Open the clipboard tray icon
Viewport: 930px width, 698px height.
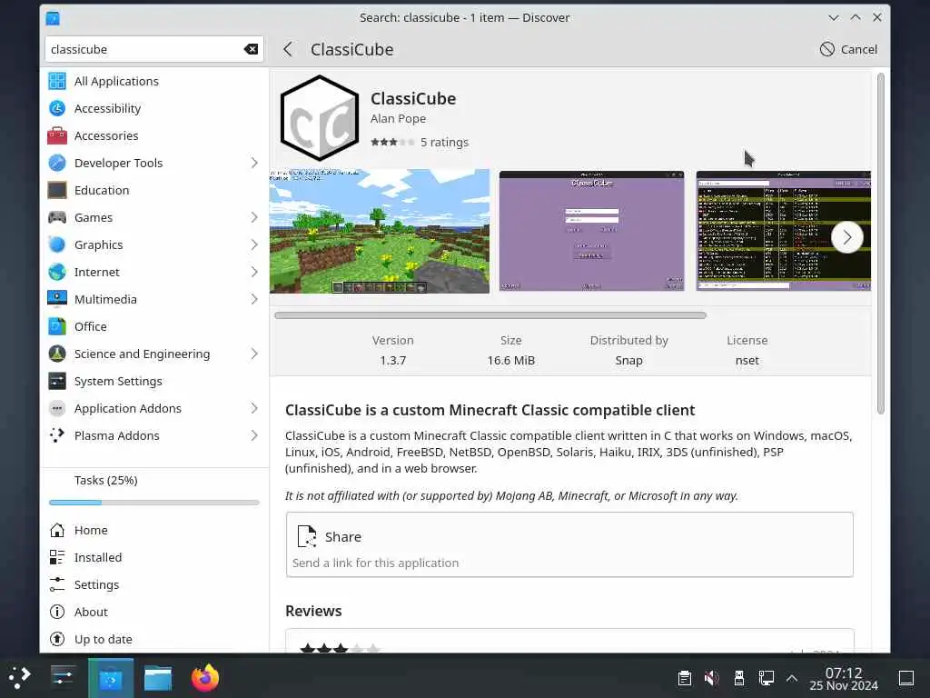tap(685, 677)
